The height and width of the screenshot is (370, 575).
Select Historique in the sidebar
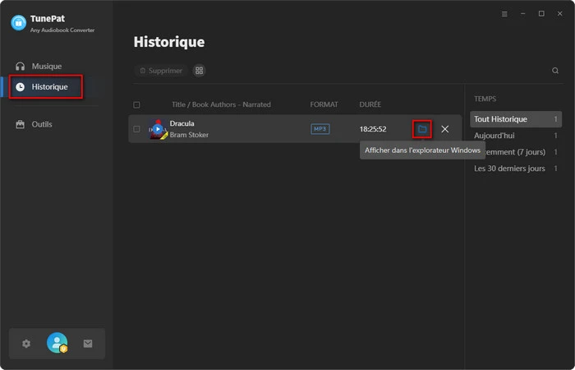coord(46,87)
